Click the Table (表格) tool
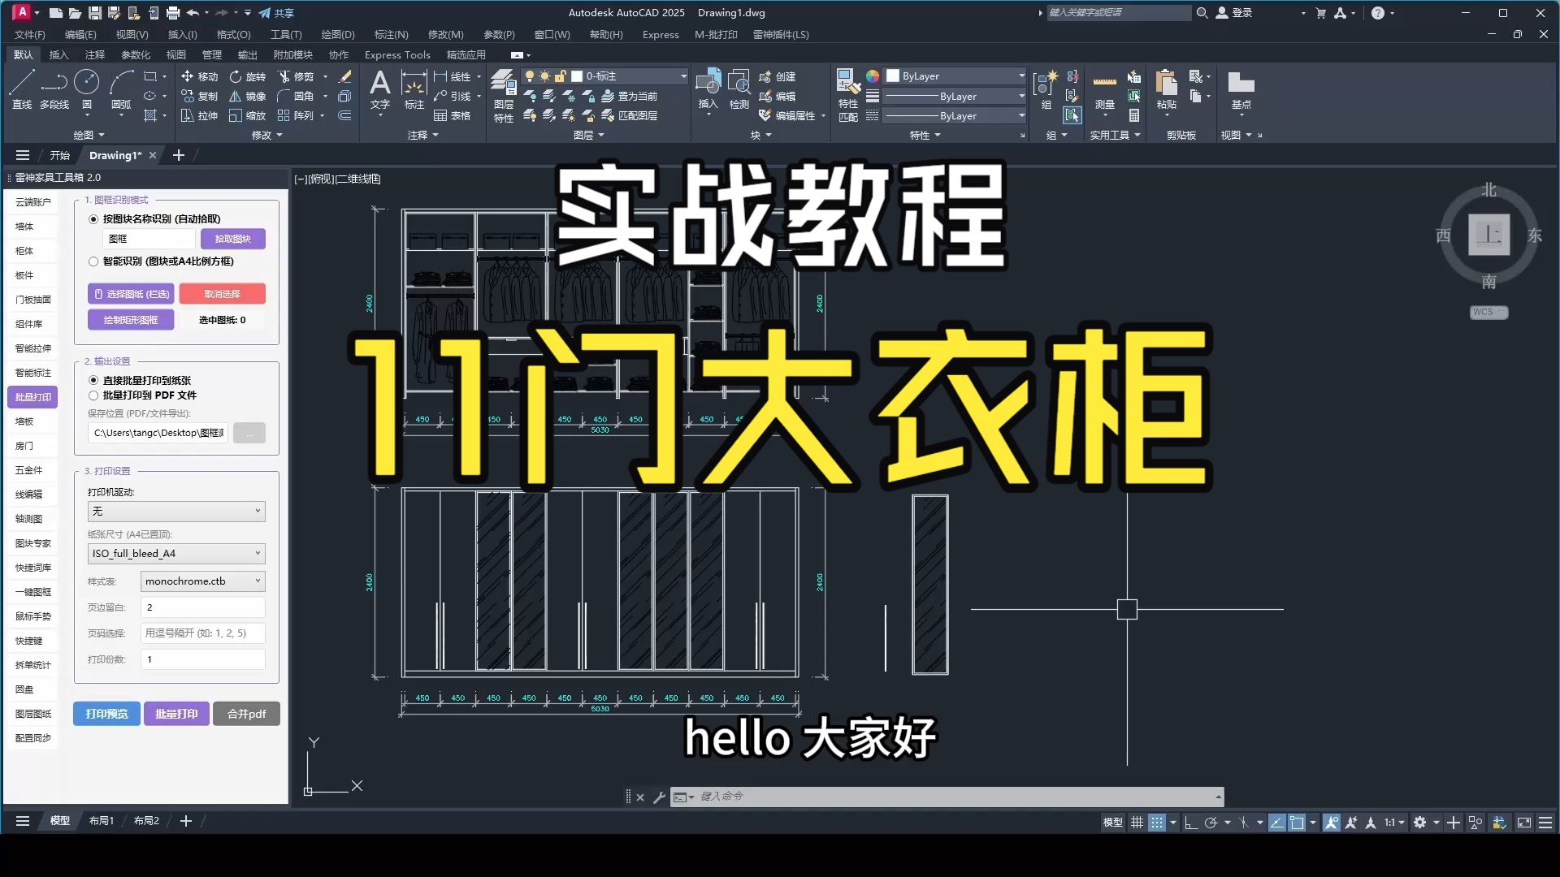 coord(453,115)
